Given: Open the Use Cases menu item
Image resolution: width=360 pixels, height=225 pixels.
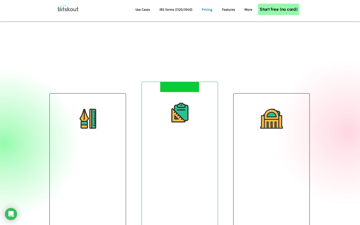Looking at the screenshot, I should click(143, 9).
